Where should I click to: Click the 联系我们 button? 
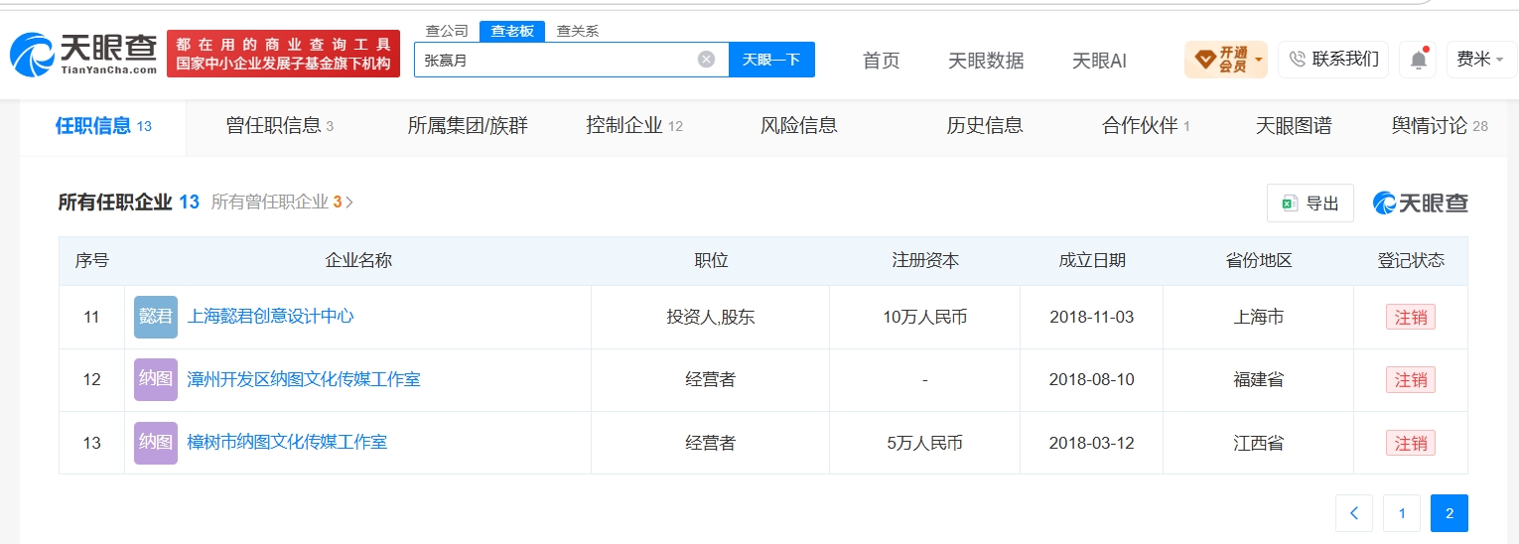1333,60
